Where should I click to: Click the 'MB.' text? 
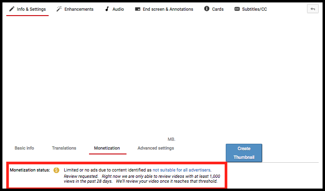coord(171,139)
